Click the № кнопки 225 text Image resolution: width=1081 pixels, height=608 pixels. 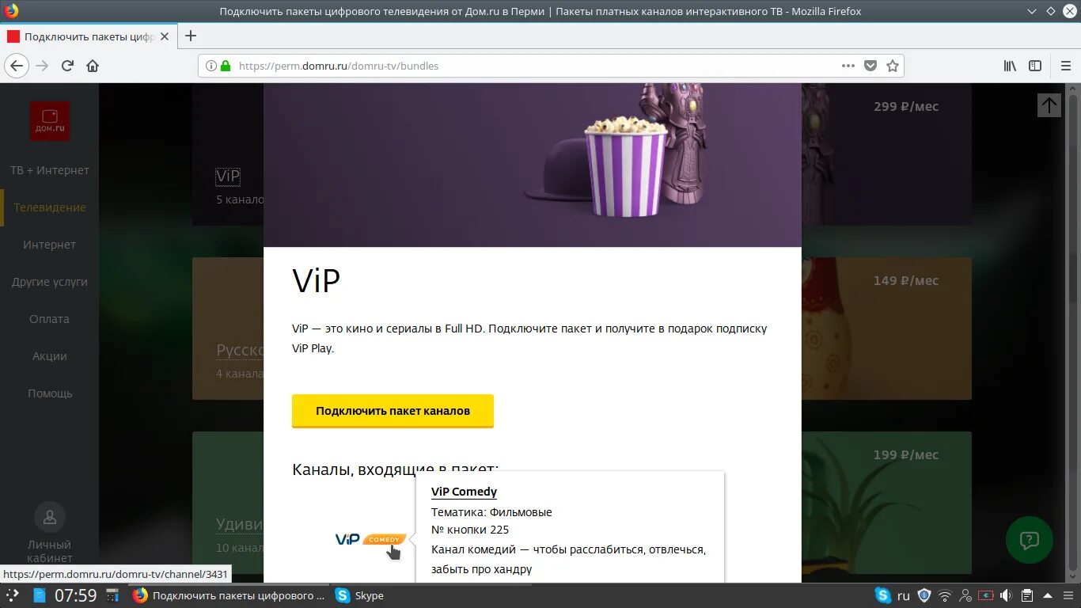tap(470, 530)
